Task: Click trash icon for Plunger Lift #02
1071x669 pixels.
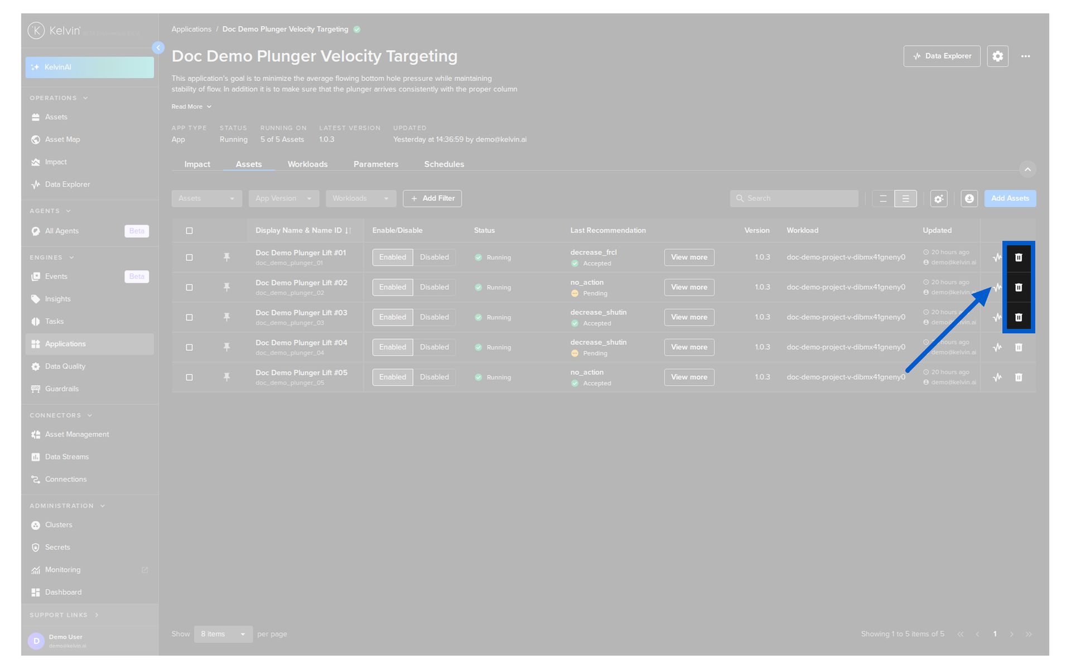Action: tap(1018, 287)
